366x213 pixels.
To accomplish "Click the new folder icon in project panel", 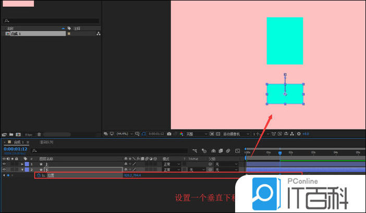I will pyautogui.click(x=11, y=134).
